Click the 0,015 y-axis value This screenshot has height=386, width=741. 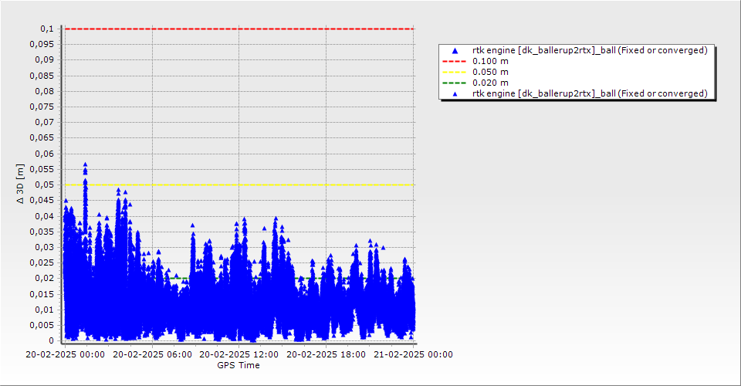pyautogui.click(x=42, y=294)
